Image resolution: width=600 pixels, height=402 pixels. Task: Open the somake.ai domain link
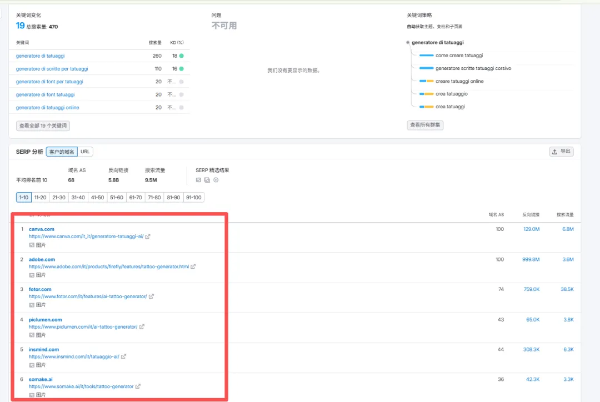pos(41,379)
